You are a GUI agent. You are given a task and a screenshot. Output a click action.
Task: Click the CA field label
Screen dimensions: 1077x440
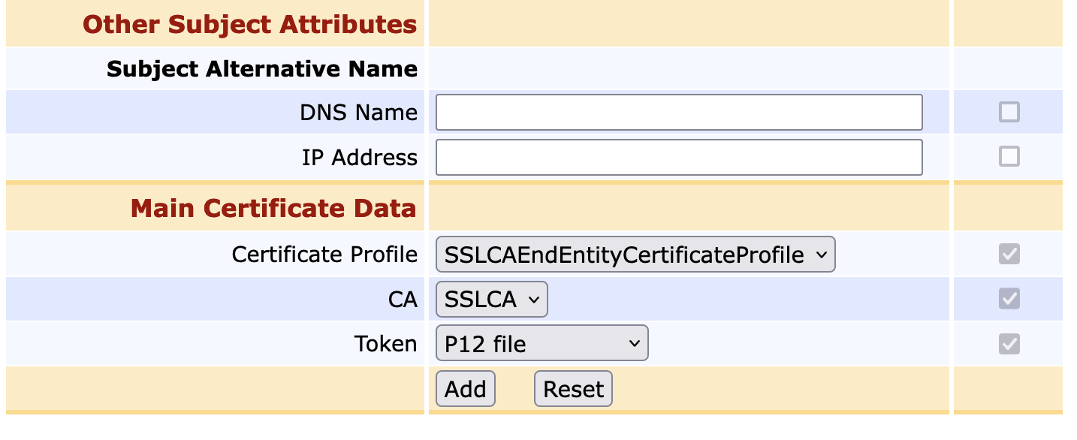coord(403,300)
